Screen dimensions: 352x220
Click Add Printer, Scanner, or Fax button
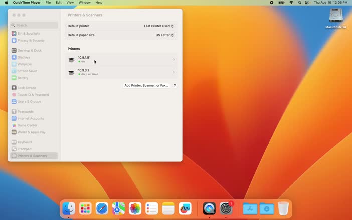point(146,86)
